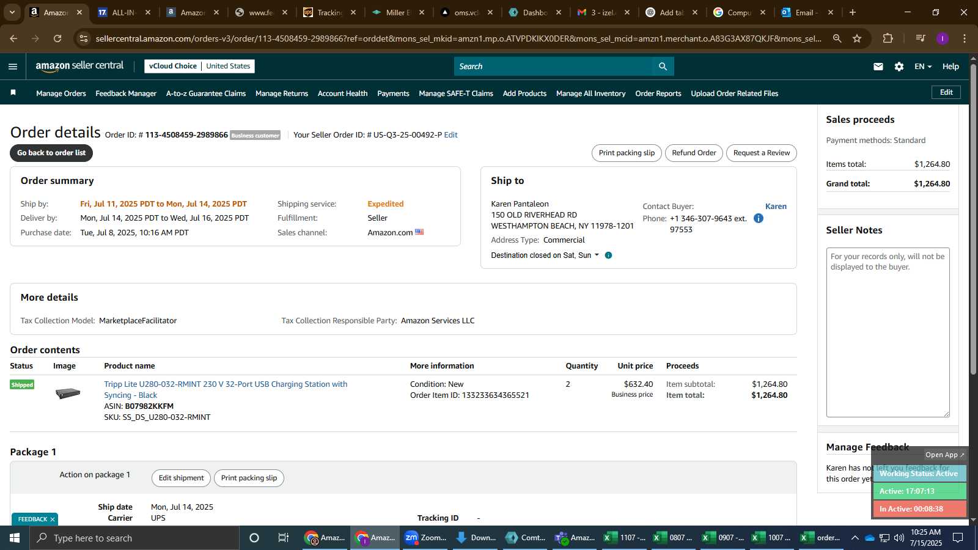Open Manage Returns menu item
978x550 pixels.
tap(282, 94)
